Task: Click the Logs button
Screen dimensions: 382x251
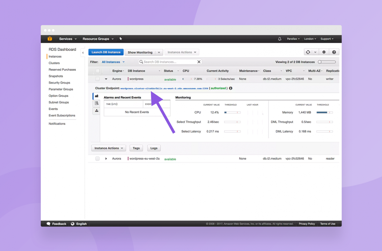Action: [154, 148]
